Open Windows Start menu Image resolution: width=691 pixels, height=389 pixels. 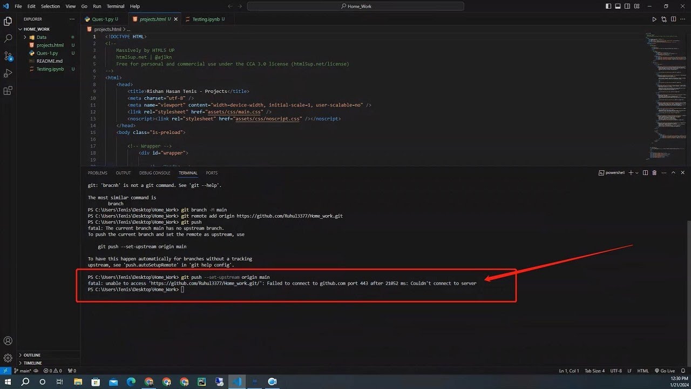8,381
